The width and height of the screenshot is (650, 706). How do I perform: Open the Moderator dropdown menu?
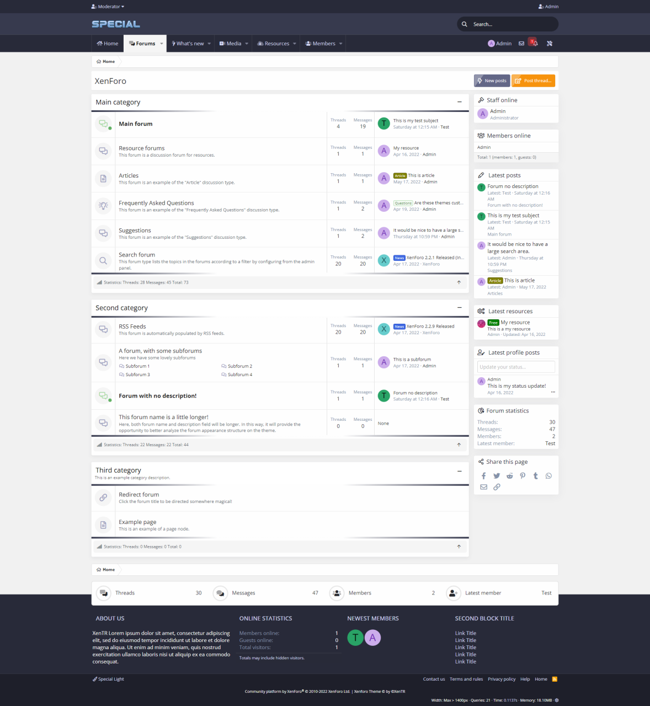(108, 7)
